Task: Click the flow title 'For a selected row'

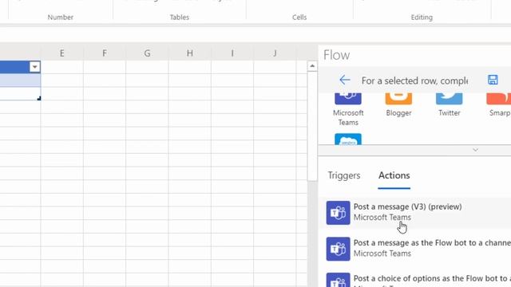Action: 414,81
